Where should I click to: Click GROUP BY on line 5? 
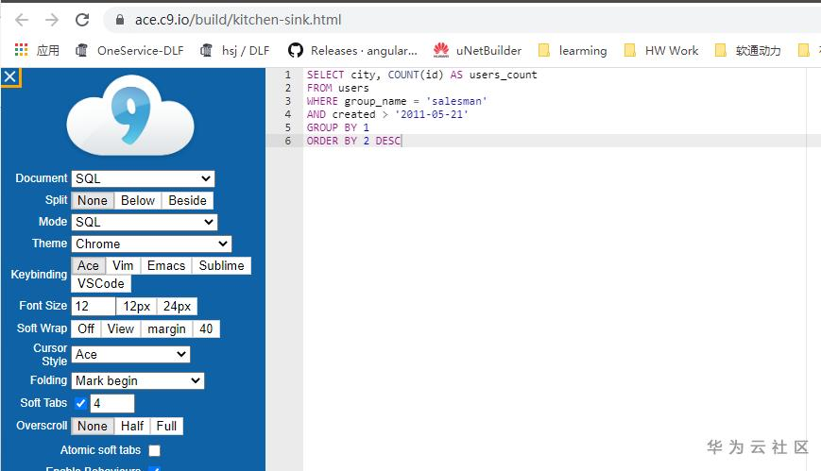point(332,127)
